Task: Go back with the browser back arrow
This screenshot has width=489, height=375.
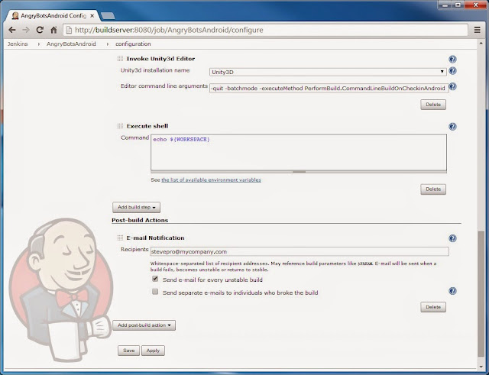Action: (12, 30)
